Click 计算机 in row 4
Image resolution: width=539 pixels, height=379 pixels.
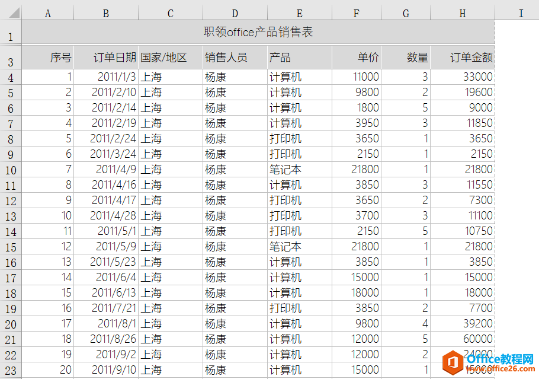(x=300, y=77)
